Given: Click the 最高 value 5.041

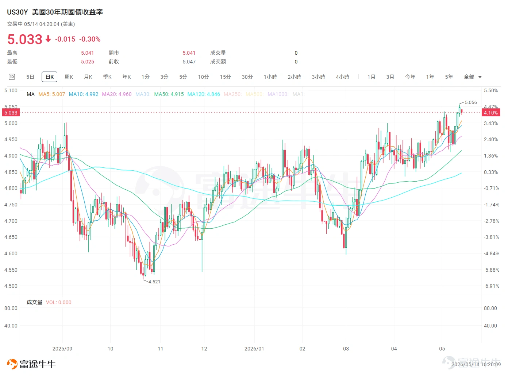Looking at the screenshot, I should pos(88,53).
